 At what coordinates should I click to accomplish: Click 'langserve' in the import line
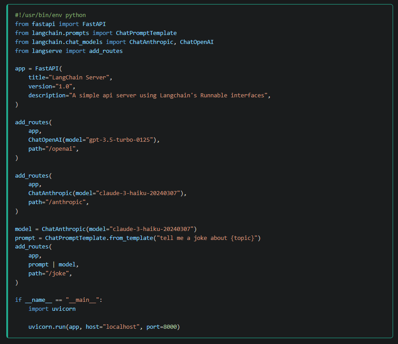tap(47, 51)
